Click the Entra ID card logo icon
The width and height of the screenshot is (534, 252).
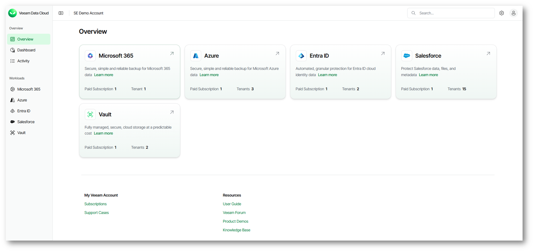[x=301, y=56]
